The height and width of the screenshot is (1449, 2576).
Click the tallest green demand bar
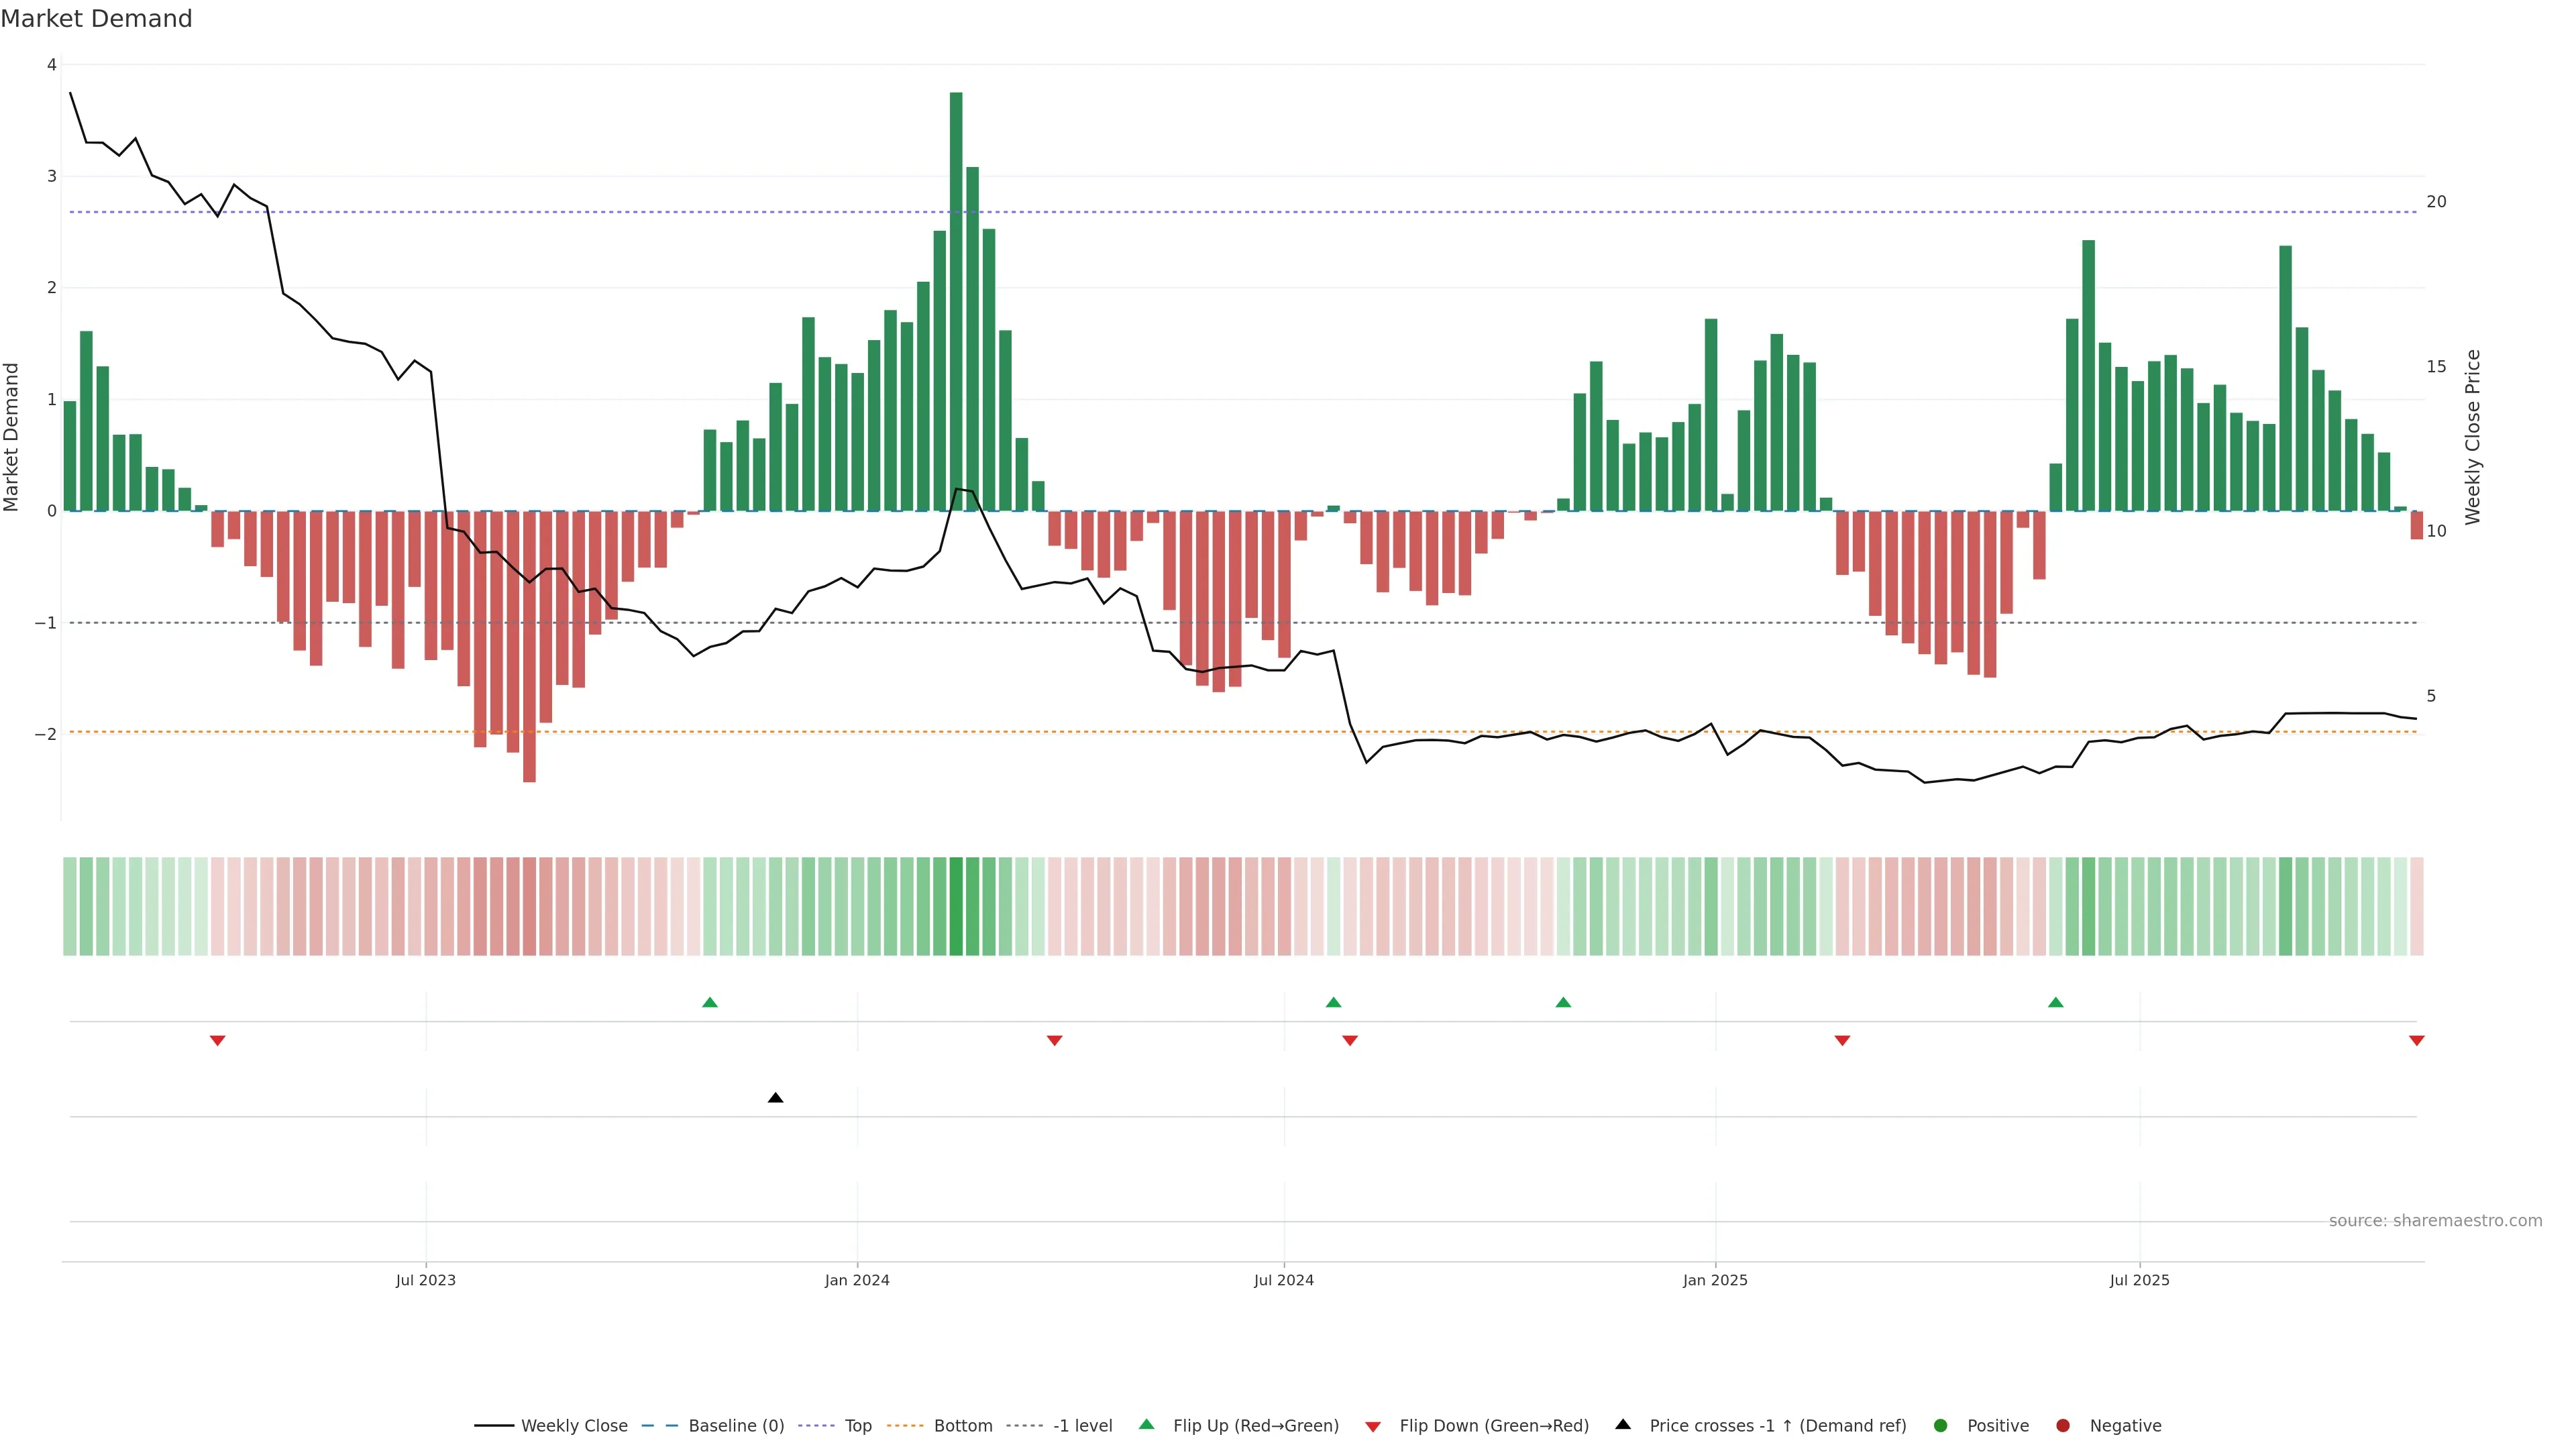(956, 300)
